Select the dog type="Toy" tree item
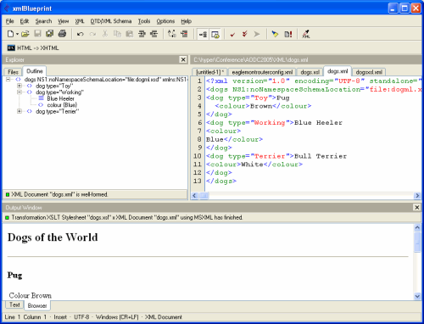The image size is (424, 324). pyautogui.click(x=54, y=86)
